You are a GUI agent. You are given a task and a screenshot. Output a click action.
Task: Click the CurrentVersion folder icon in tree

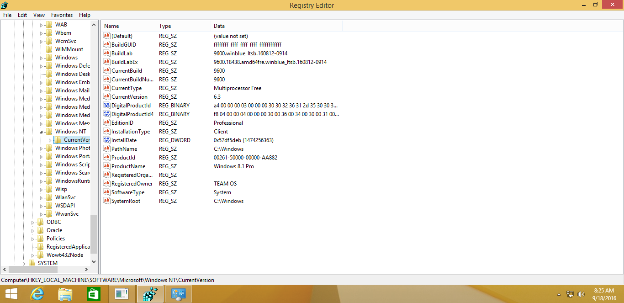point(58,140)
